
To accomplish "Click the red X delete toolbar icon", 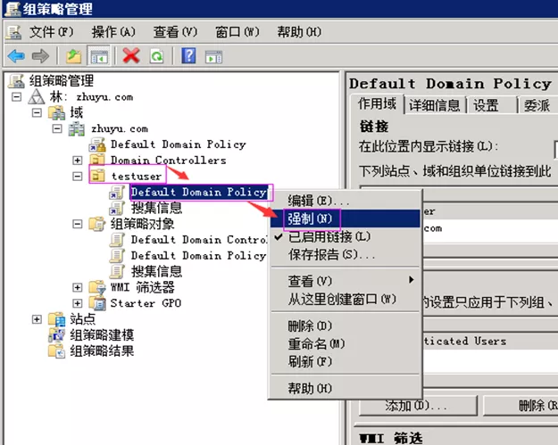I will (x=131, y=56).
